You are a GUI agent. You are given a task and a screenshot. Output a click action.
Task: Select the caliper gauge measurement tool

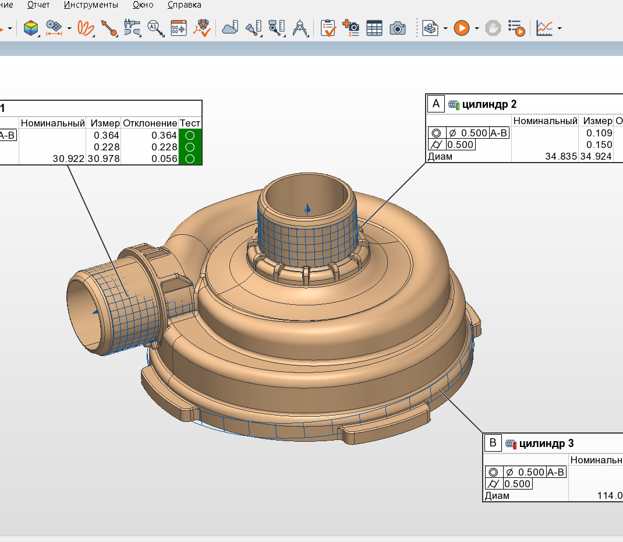click(x=132, y=28)
